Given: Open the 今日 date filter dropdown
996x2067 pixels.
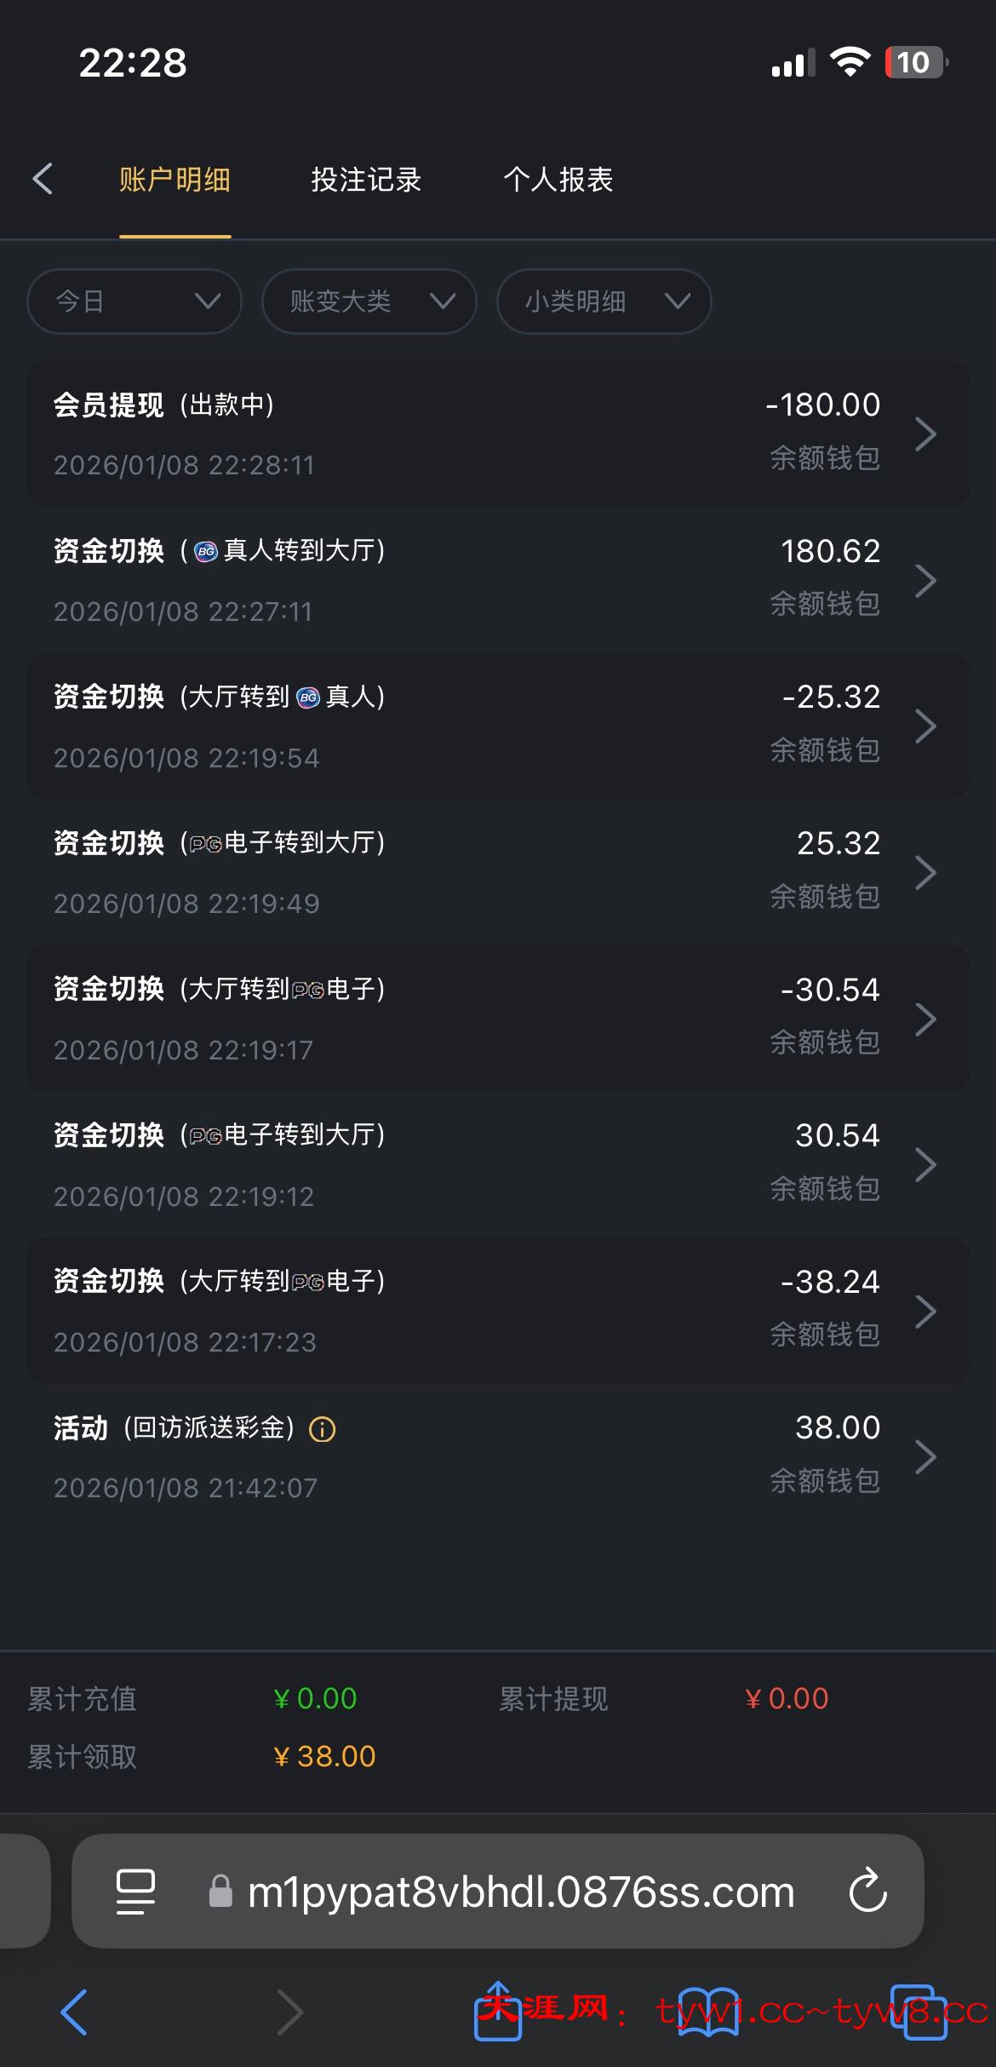Looking at the screenshot, I should (x=135, y=301).
